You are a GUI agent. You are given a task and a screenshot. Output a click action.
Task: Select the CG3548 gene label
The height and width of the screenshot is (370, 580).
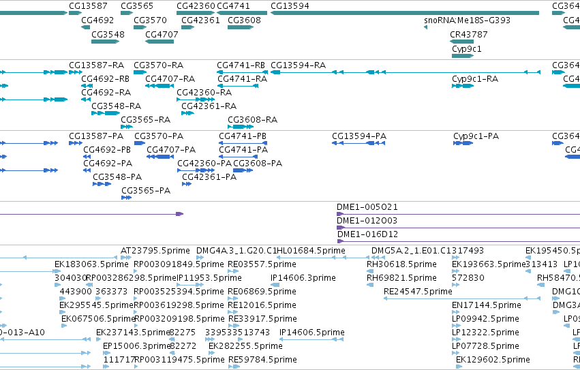[x=108, y=34]
